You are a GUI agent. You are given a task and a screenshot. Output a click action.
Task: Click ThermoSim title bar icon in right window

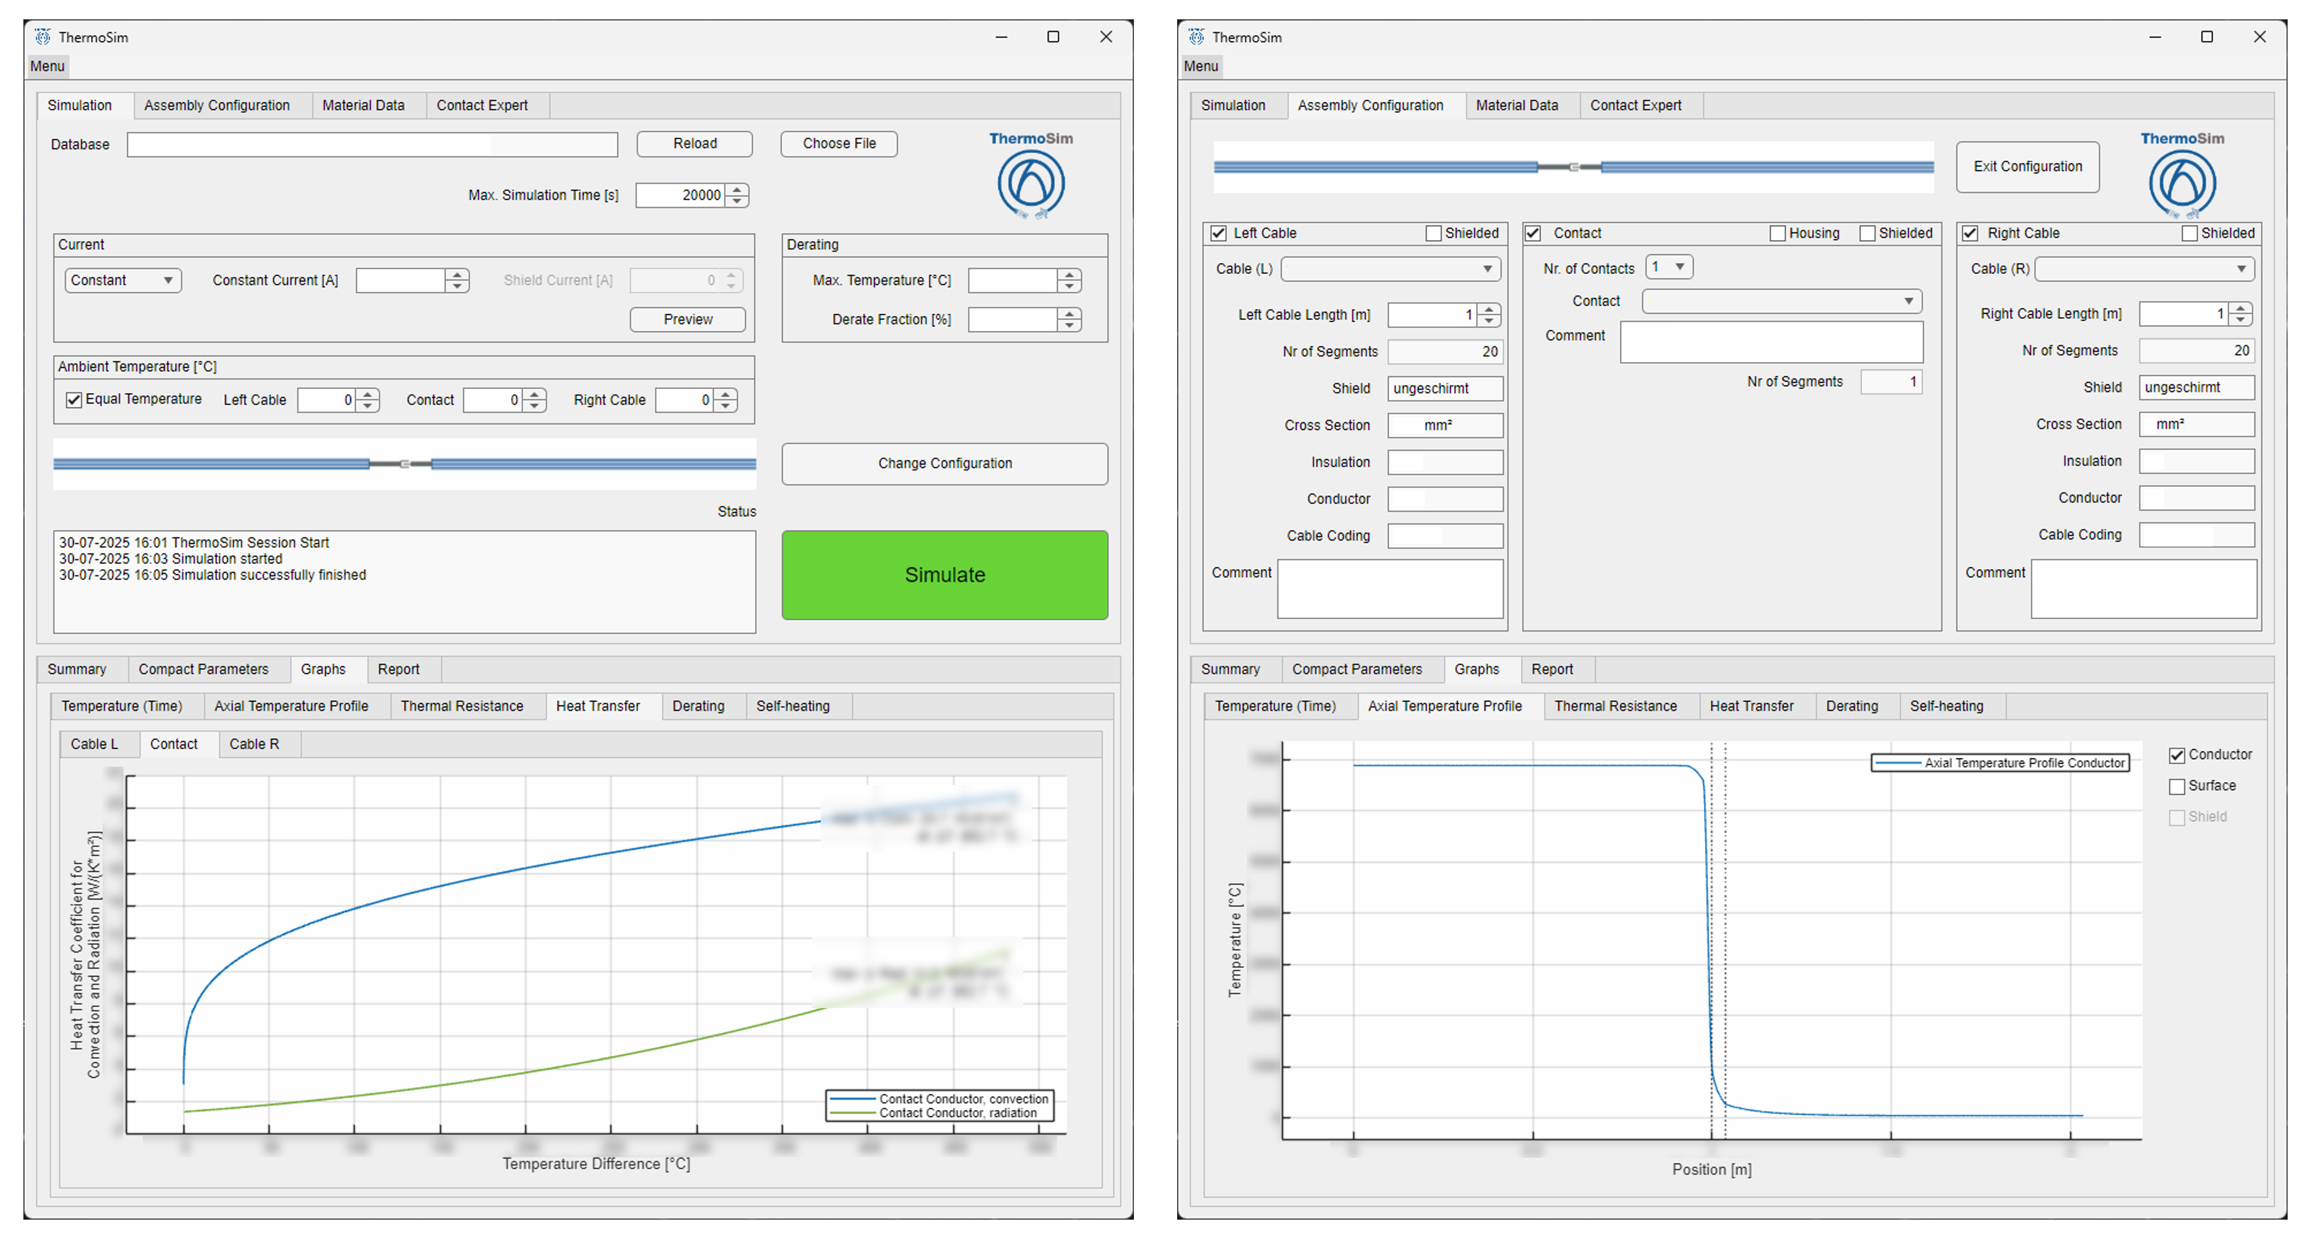(1196, 37)
